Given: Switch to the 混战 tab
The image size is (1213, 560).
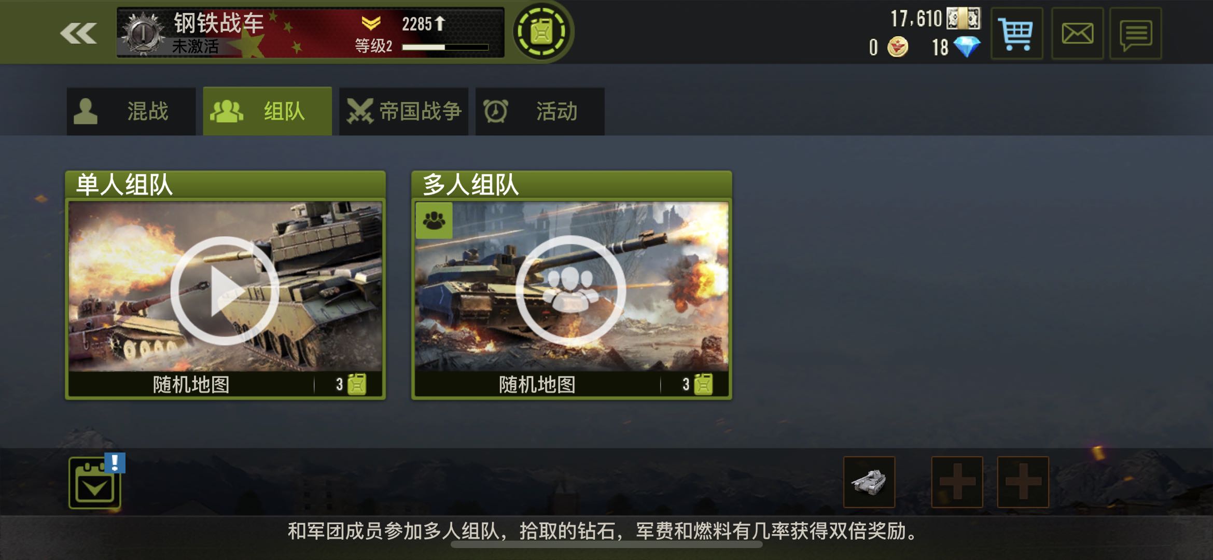Looking at the screenshot, I should (x=131, y=111).
